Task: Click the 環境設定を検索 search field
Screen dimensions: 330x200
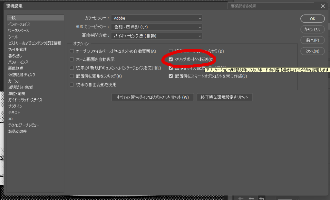Action: [x=270, y=6]
